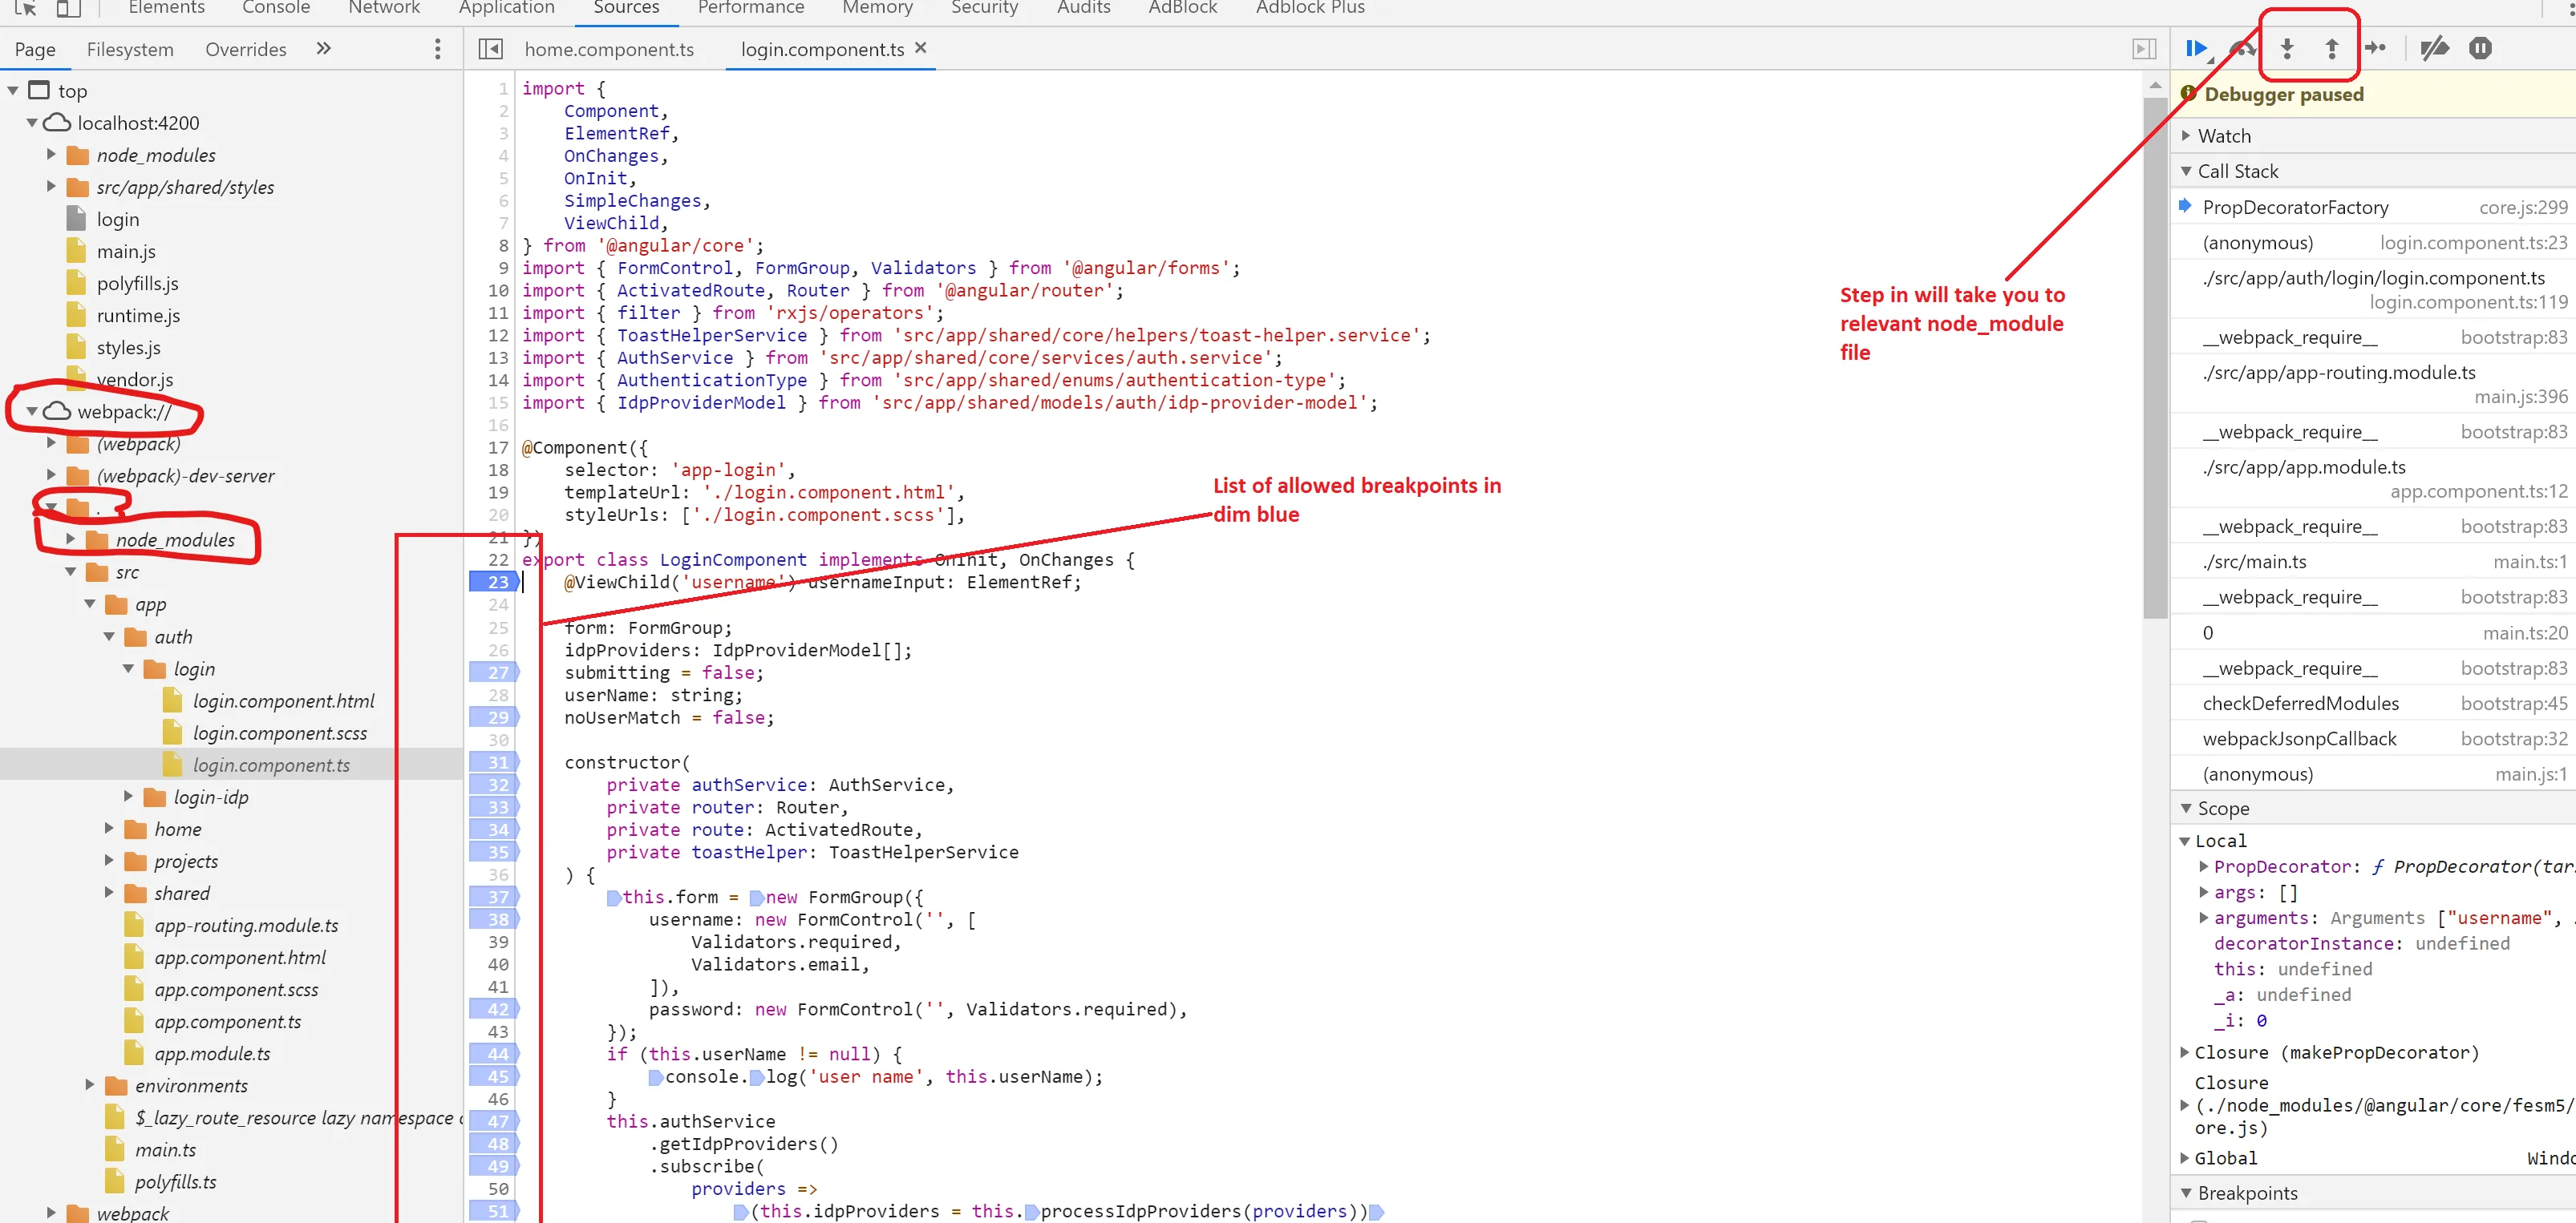Toggle Pause on exceptions button
The width and height of the screenshot is (2576, 1223).
2480,48
